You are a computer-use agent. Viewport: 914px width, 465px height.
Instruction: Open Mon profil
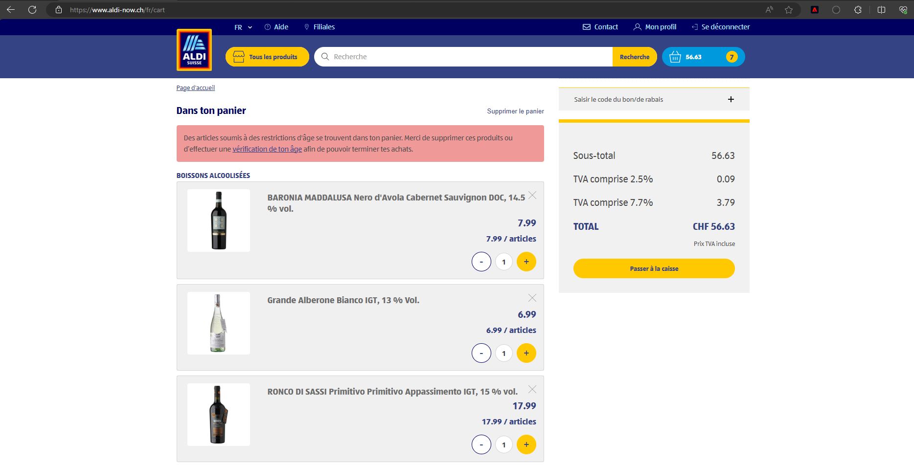tap(655, 27)
